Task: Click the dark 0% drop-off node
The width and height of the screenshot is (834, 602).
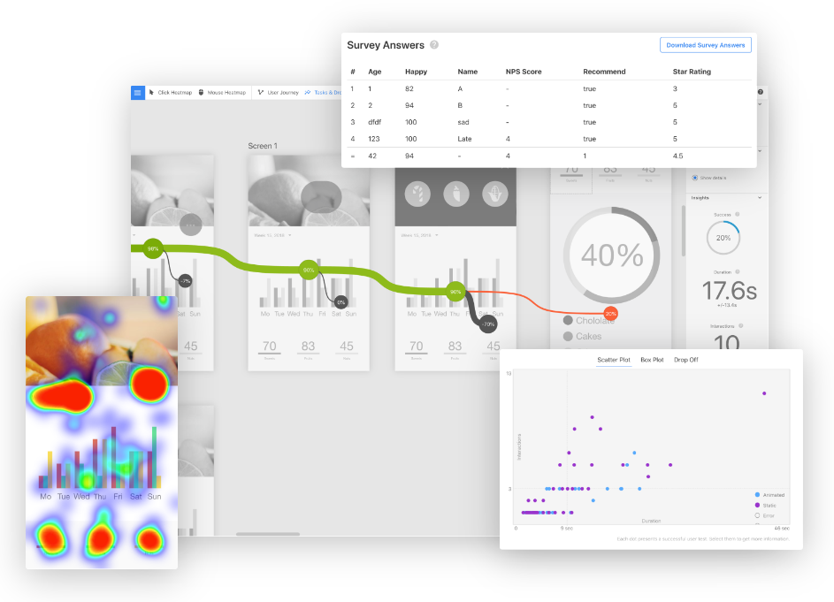Action: coord(340,302)
